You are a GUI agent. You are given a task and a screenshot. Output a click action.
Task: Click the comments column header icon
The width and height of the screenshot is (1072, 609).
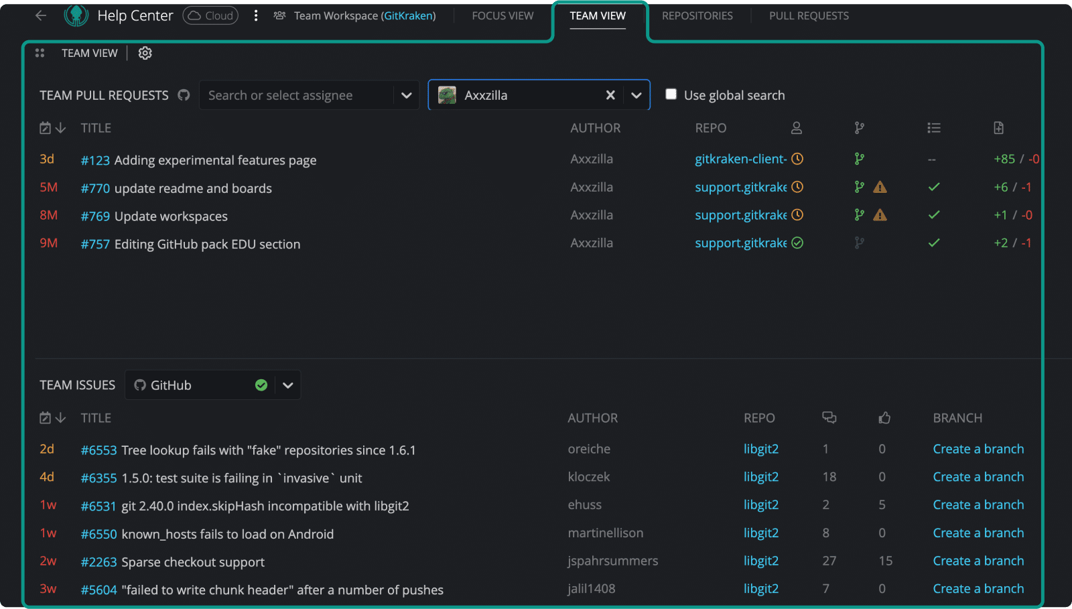(x=829, y=418)
